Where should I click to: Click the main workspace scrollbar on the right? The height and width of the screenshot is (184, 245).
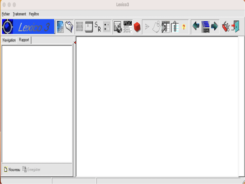(241, 107)
